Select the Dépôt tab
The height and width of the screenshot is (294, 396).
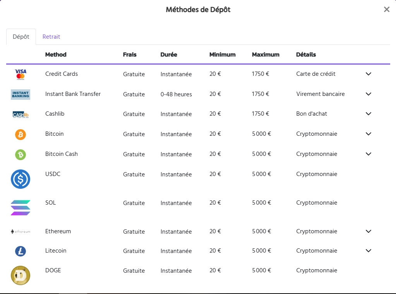pyautogui.click(x=21, y=37)
